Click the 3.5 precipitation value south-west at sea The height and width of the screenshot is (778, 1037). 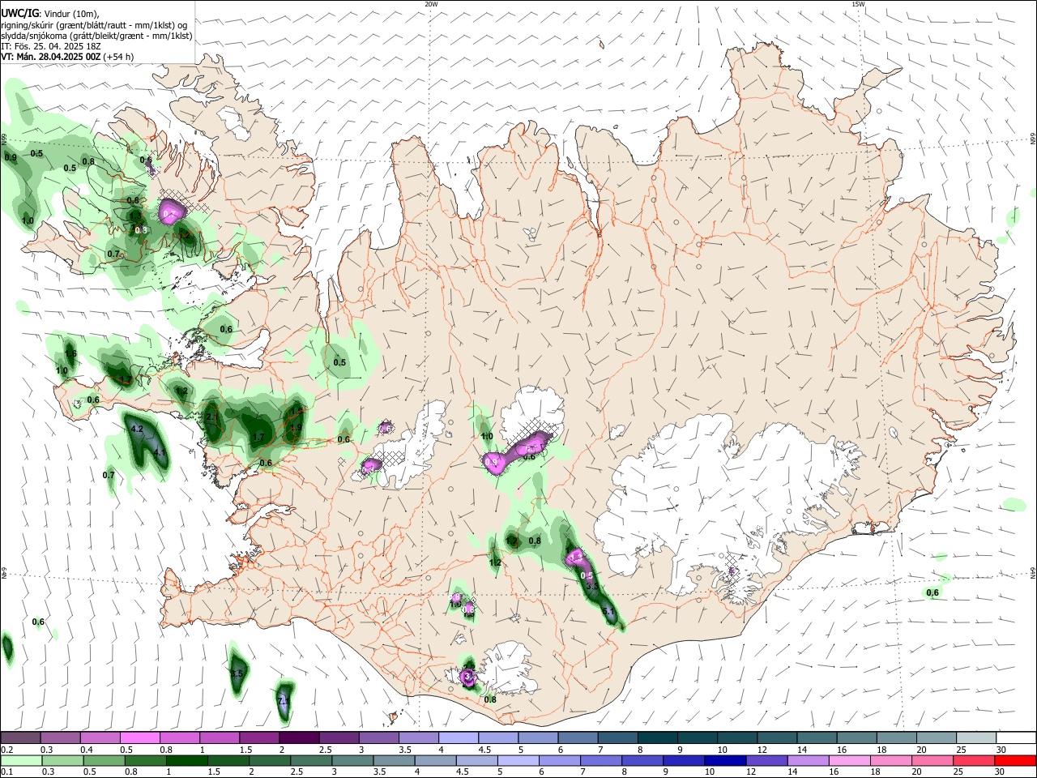[x=237, y=673]
